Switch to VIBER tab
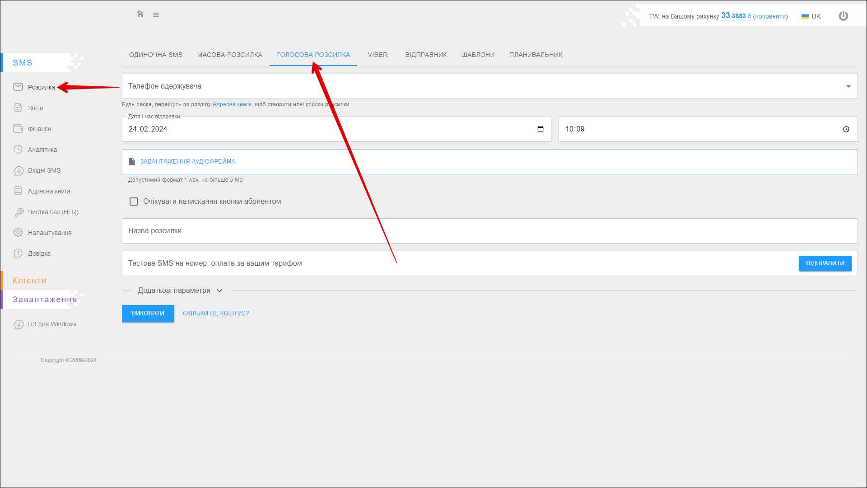The height and width of the screenshot is (488, 867). point(377,55)
